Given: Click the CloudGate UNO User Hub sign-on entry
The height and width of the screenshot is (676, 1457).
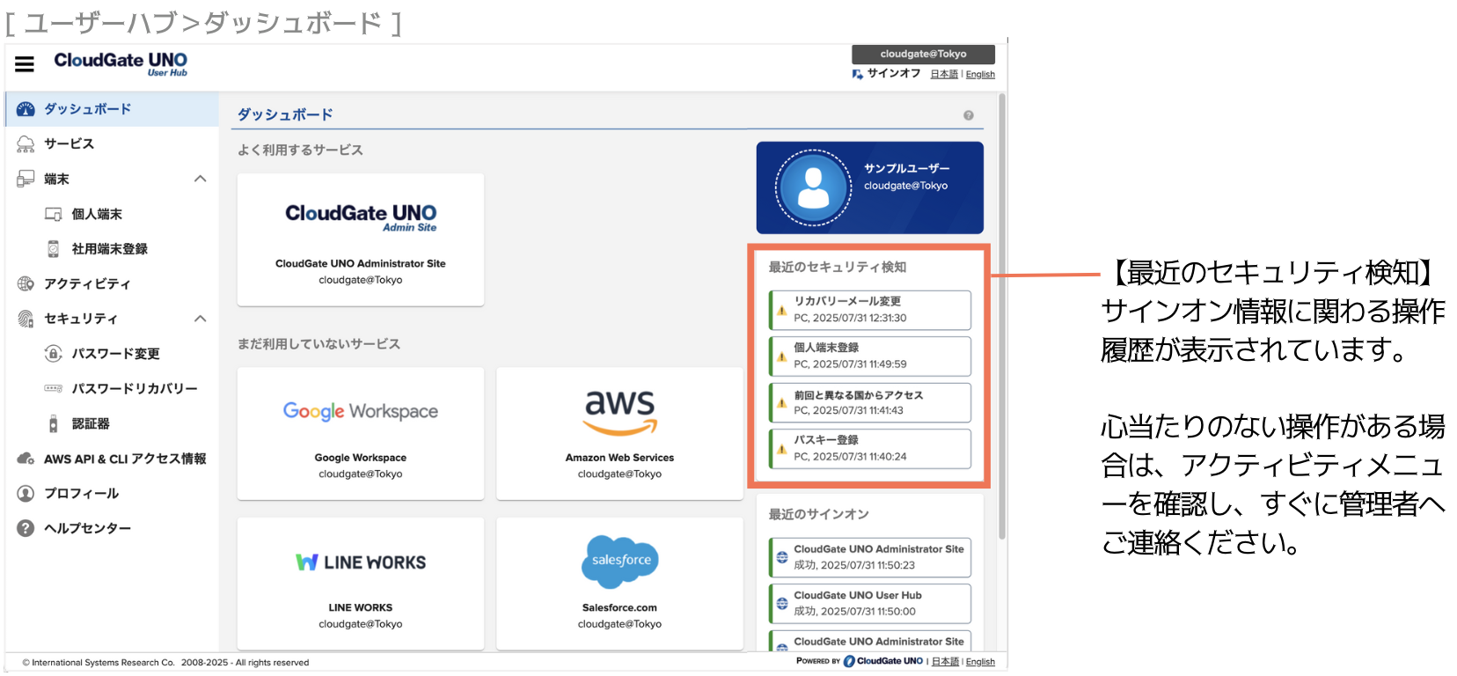Looking at the screenshot, I should [869, 604].
